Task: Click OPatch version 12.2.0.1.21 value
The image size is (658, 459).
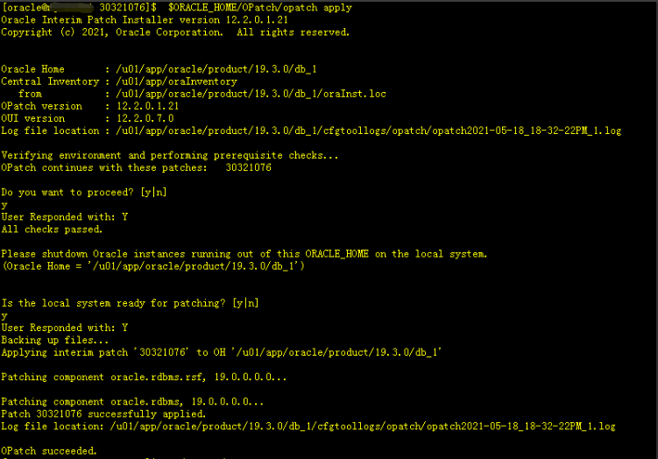Action: click(x=148, y=106)
